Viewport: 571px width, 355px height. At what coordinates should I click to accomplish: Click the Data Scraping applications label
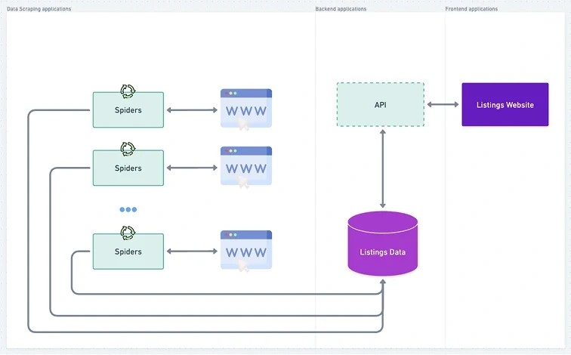tap(39, 9)
